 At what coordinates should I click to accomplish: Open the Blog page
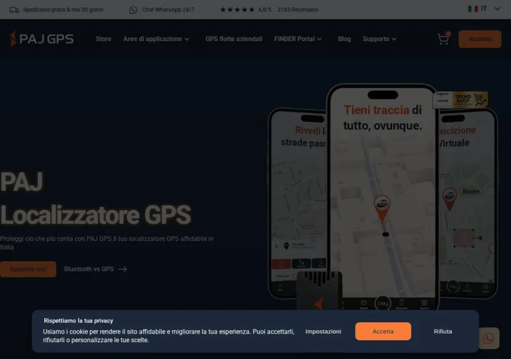(344, 39)
